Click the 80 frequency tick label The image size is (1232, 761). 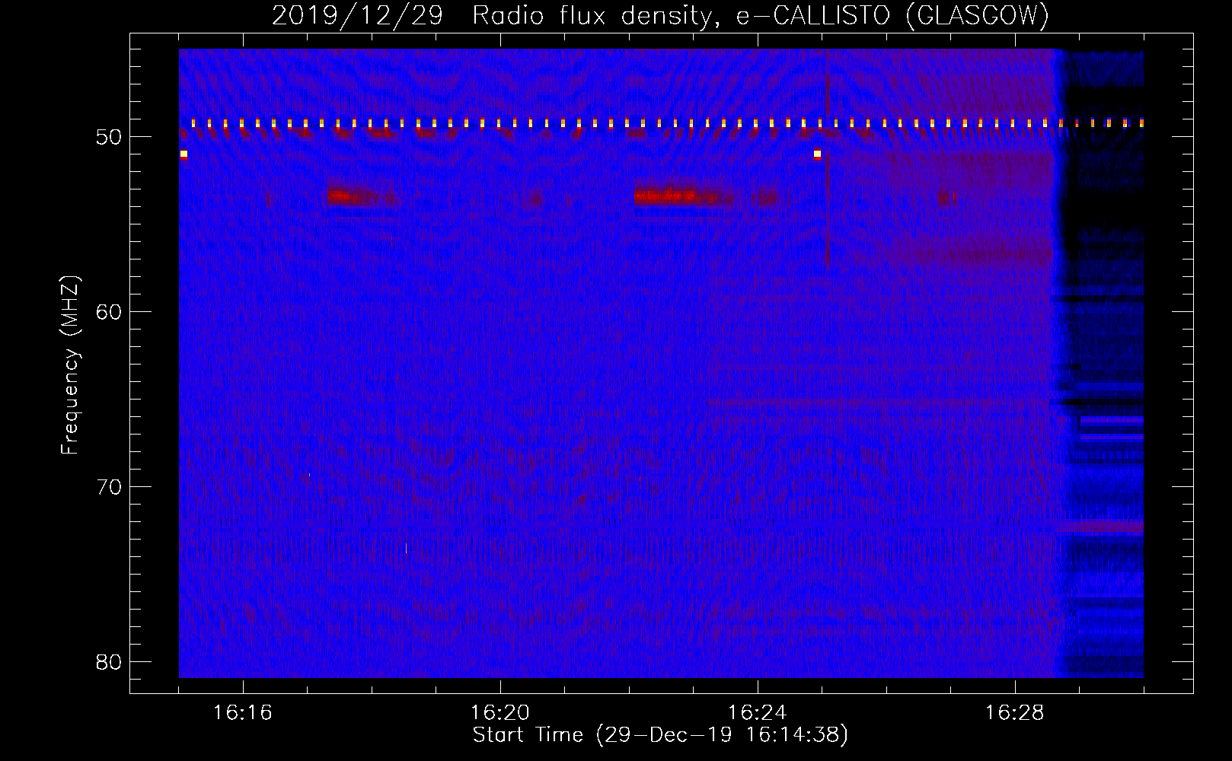[x=109, y=662]
